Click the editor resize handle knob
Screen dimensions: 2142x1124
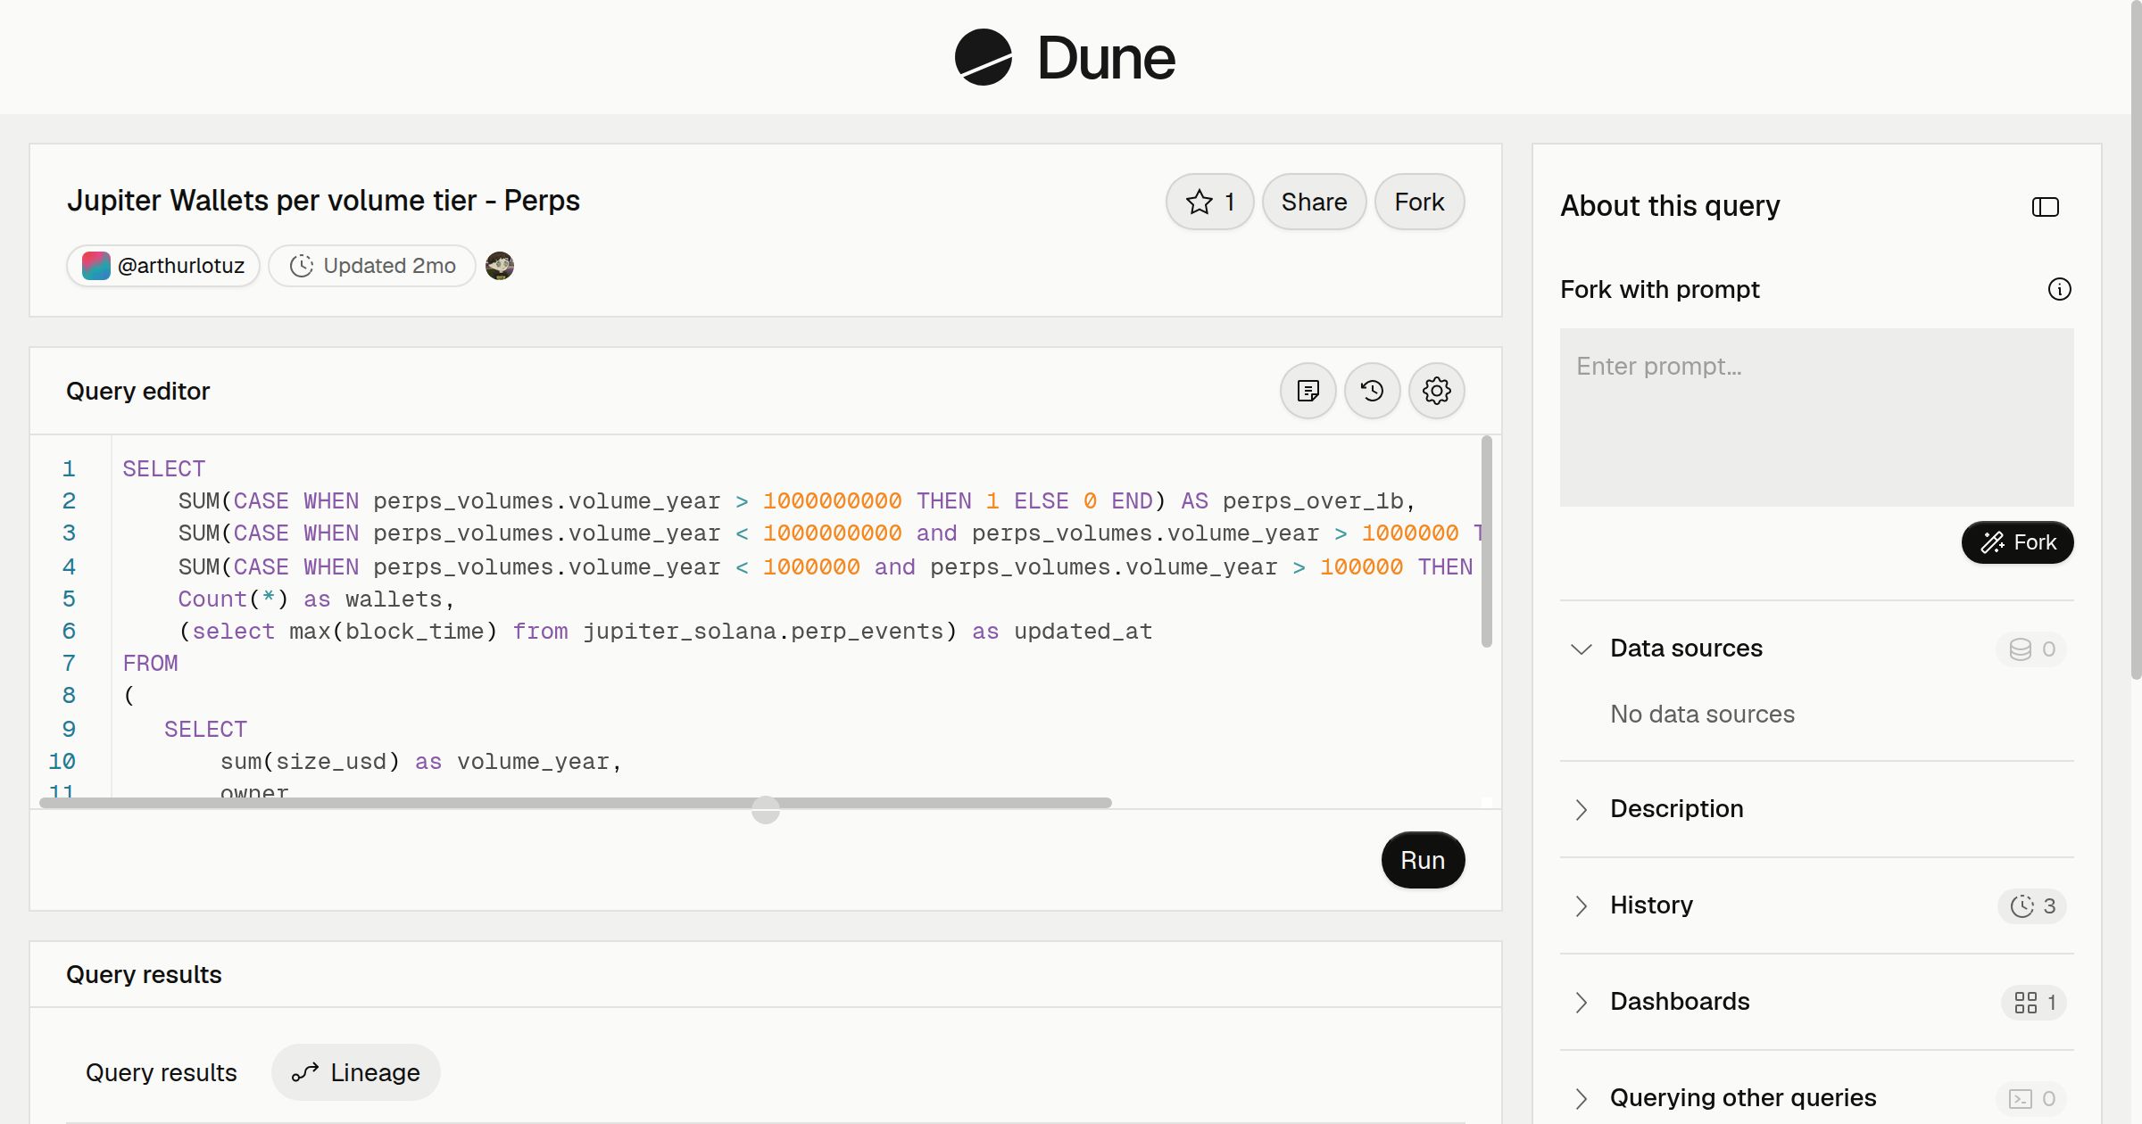pos(766,810)
